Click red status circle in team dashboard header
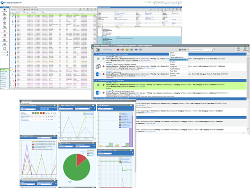This screenshot has width=251, height=188. click(44, 113)
